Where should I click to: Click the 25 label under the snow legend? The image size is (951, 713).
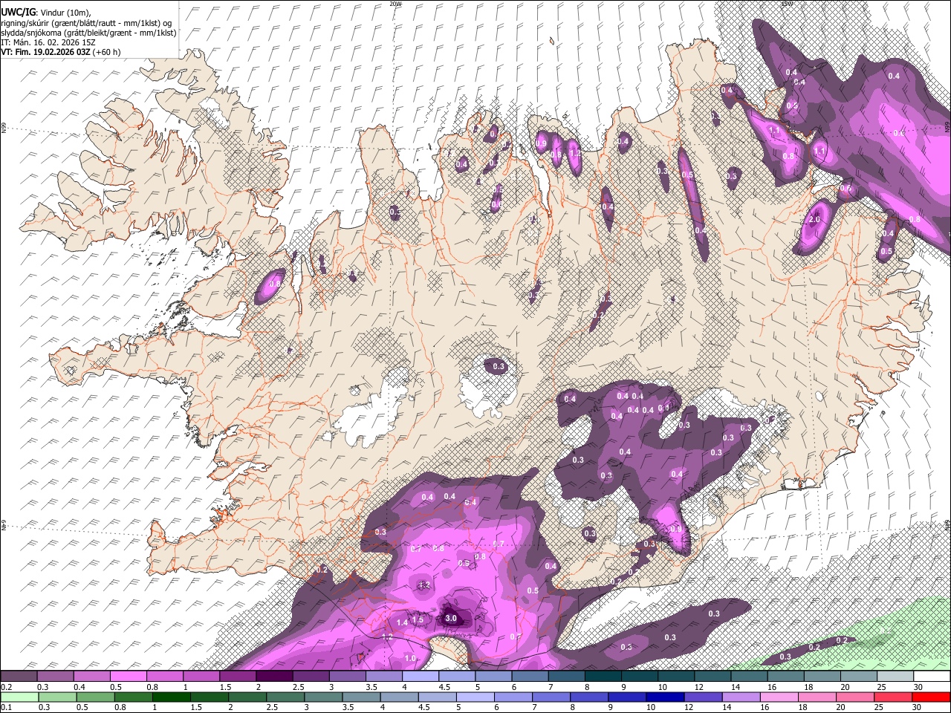(x=881, y=687)
